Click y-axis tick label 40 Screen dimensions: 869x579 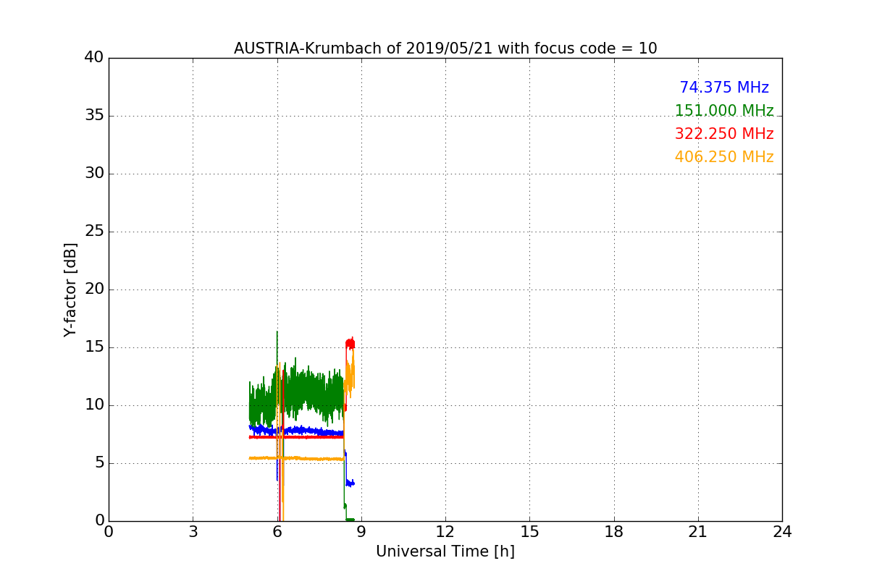click(94, 58)
